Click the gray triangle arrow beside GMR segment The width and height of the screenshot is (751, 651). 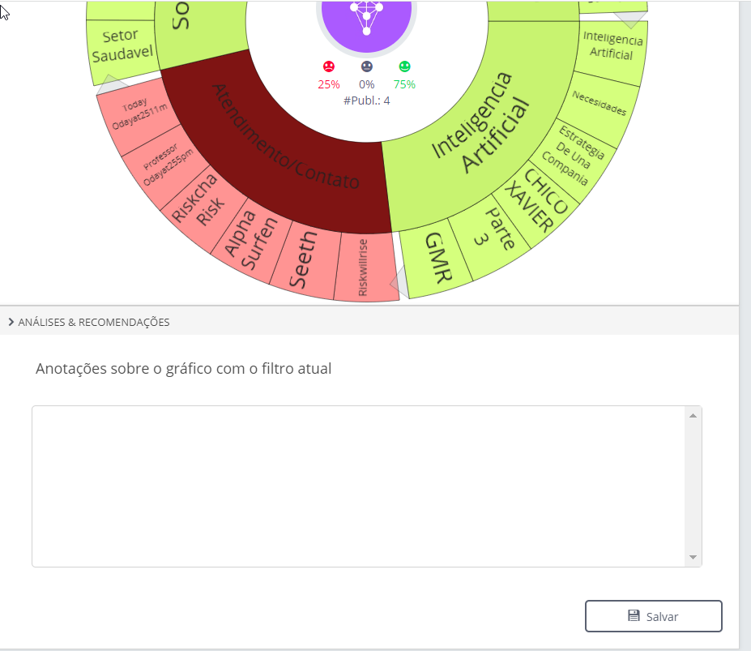(398, 282)
